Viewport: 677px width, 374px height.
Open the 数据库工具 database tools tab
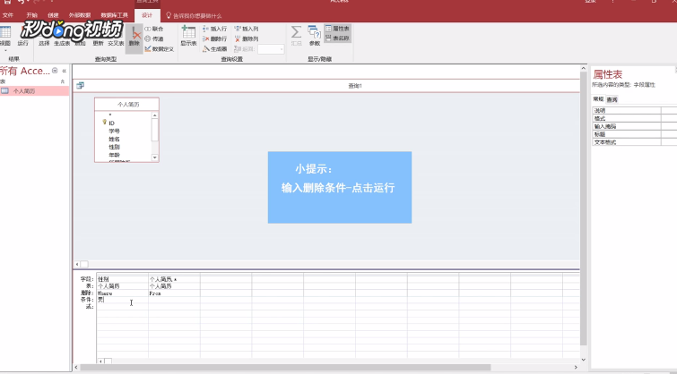click(115, 15)
